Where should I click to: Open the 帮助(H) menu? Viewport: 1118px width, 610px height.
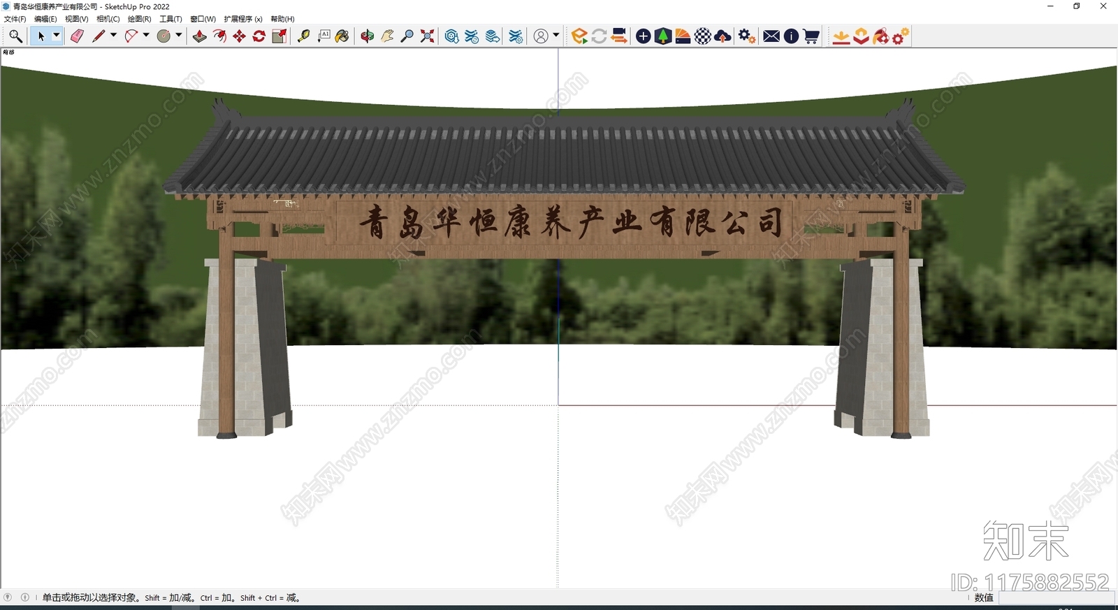[x=283, y=19]
